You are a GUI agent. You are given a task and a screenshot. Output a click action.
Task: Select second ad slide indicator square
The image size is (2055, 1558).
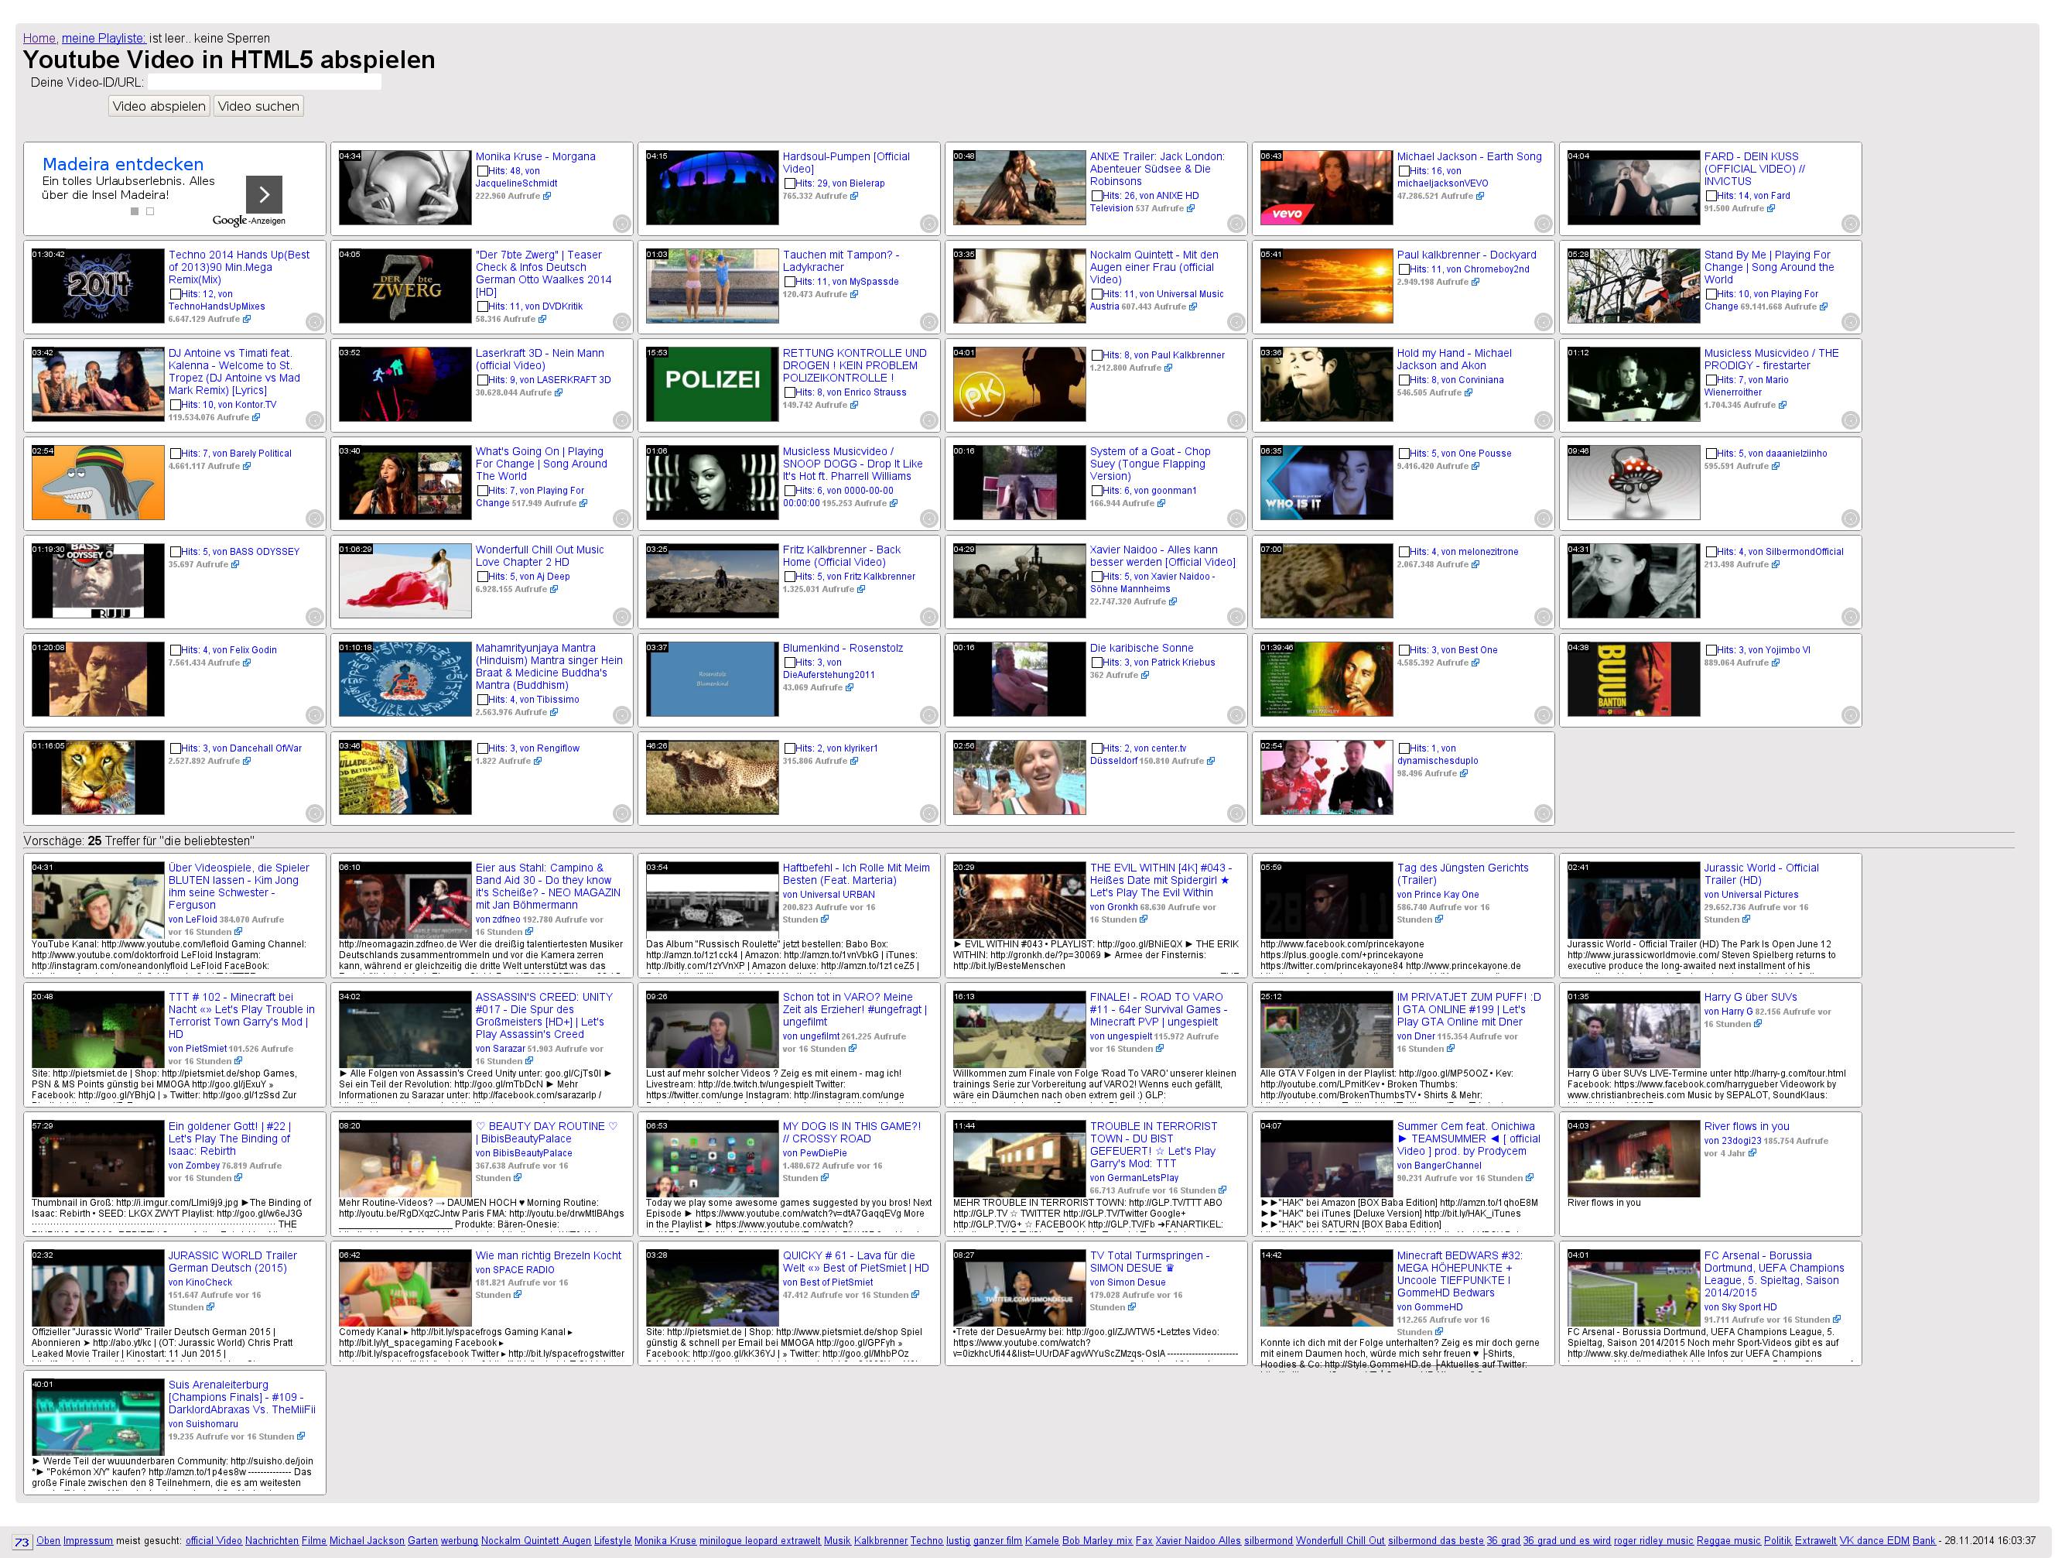(151, 212)
